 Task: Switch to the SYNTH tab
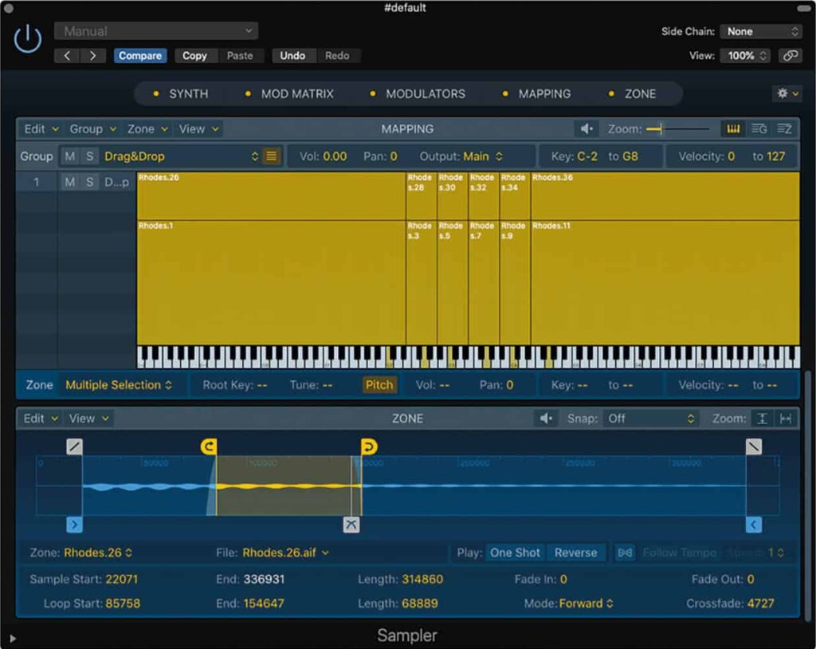click(x=190, y=93)
